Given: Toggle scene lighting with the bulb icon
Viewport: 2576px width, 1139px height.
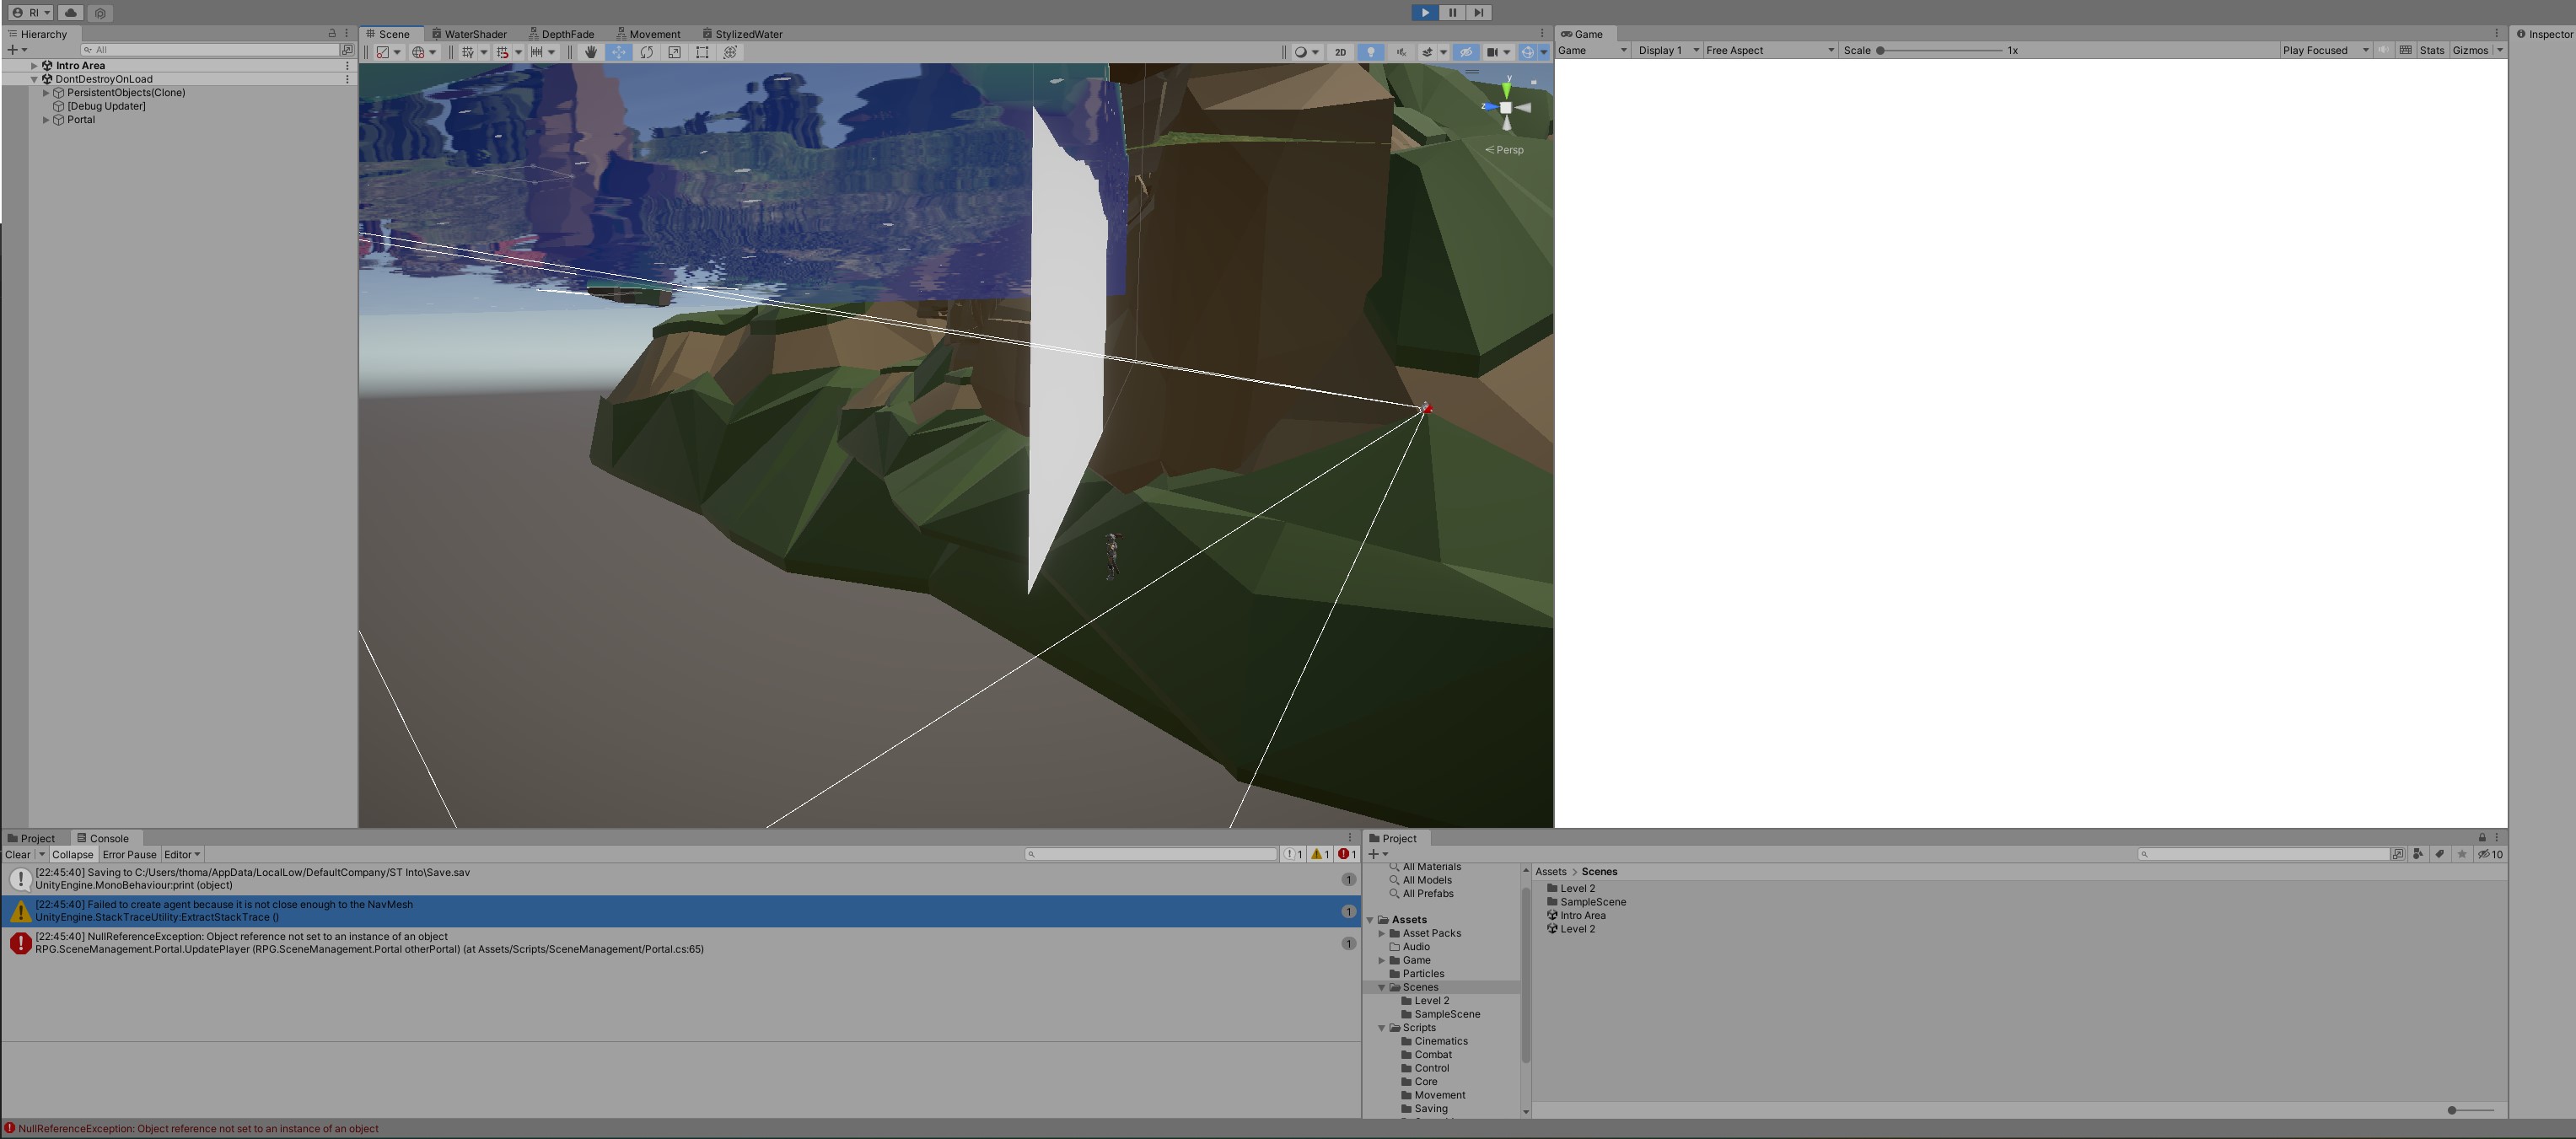Looking at the screenshot, I should (1370, 52).
